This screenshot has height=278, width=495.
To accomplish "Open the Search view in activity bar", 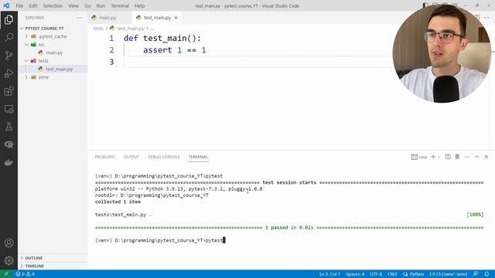I will click(x=9, y=38).
